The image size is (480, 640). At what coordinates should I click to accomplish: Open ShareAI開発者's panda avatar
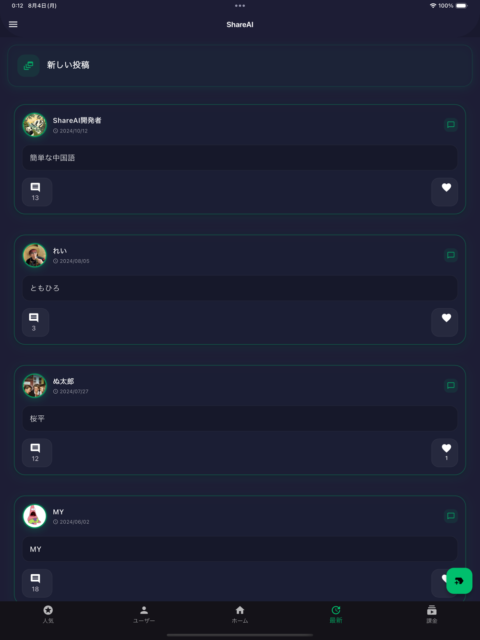[x=35, y=125]
